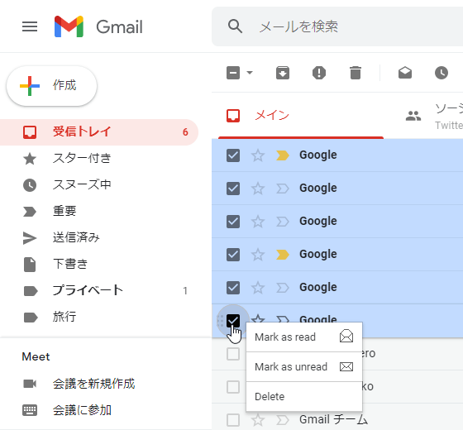Viewport: 463px width, 430px height.
Task: Uncheck the fifth Google mail checkbox
Action: click(233, 288)
